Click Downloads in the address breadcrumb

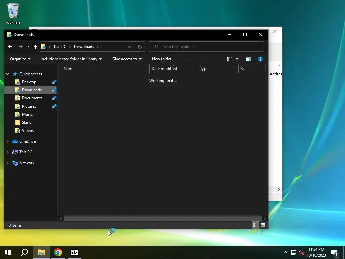[84, 47]
